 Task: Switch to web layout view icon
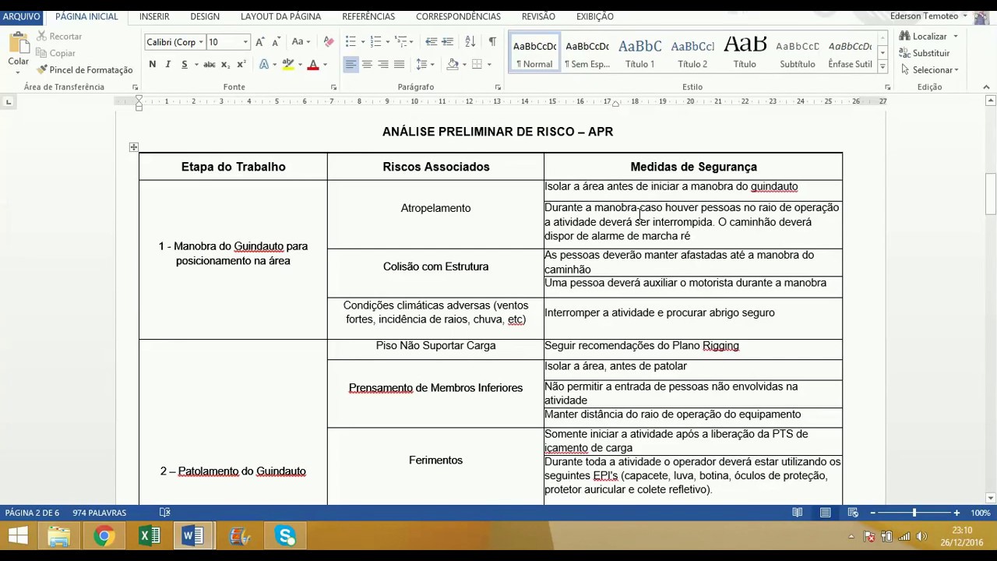pyautogui.click(x=853, y=513)
